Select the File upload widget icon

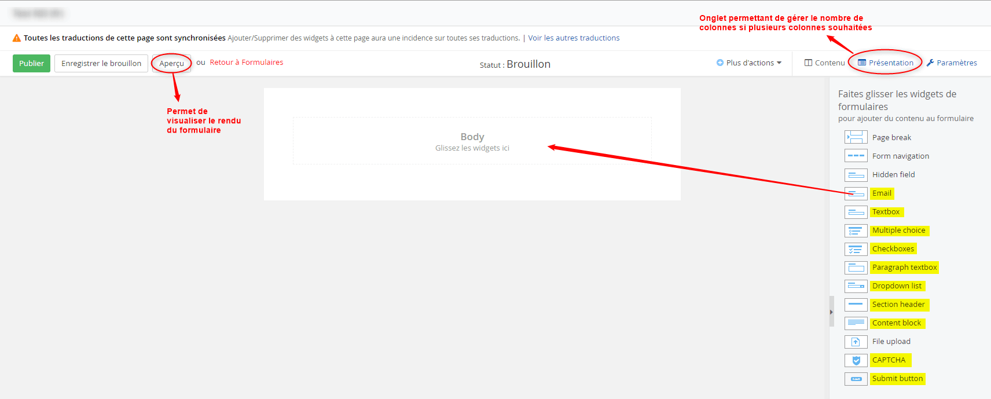(856, 342)
